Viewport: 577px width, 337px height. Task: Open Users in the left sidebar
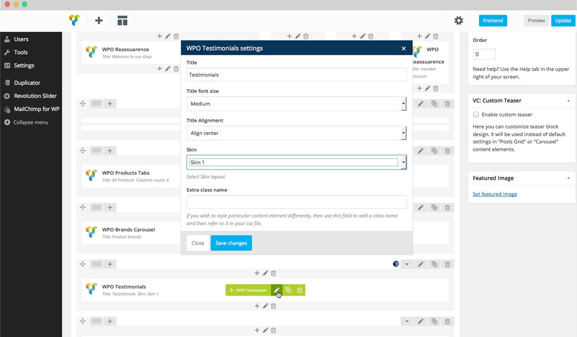(x=21, y=39)
